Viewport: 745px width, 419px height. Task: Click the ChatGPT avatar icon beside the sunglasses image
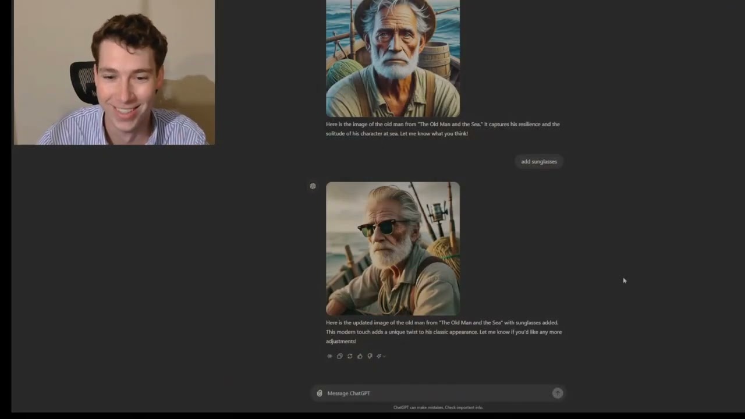(313, 186)
